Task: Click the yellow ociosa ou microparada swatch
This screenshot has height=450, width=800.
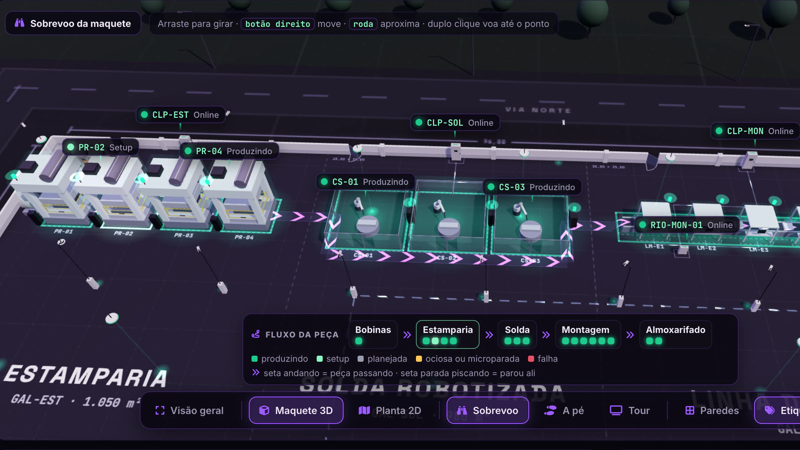Action: pos(419,359)
